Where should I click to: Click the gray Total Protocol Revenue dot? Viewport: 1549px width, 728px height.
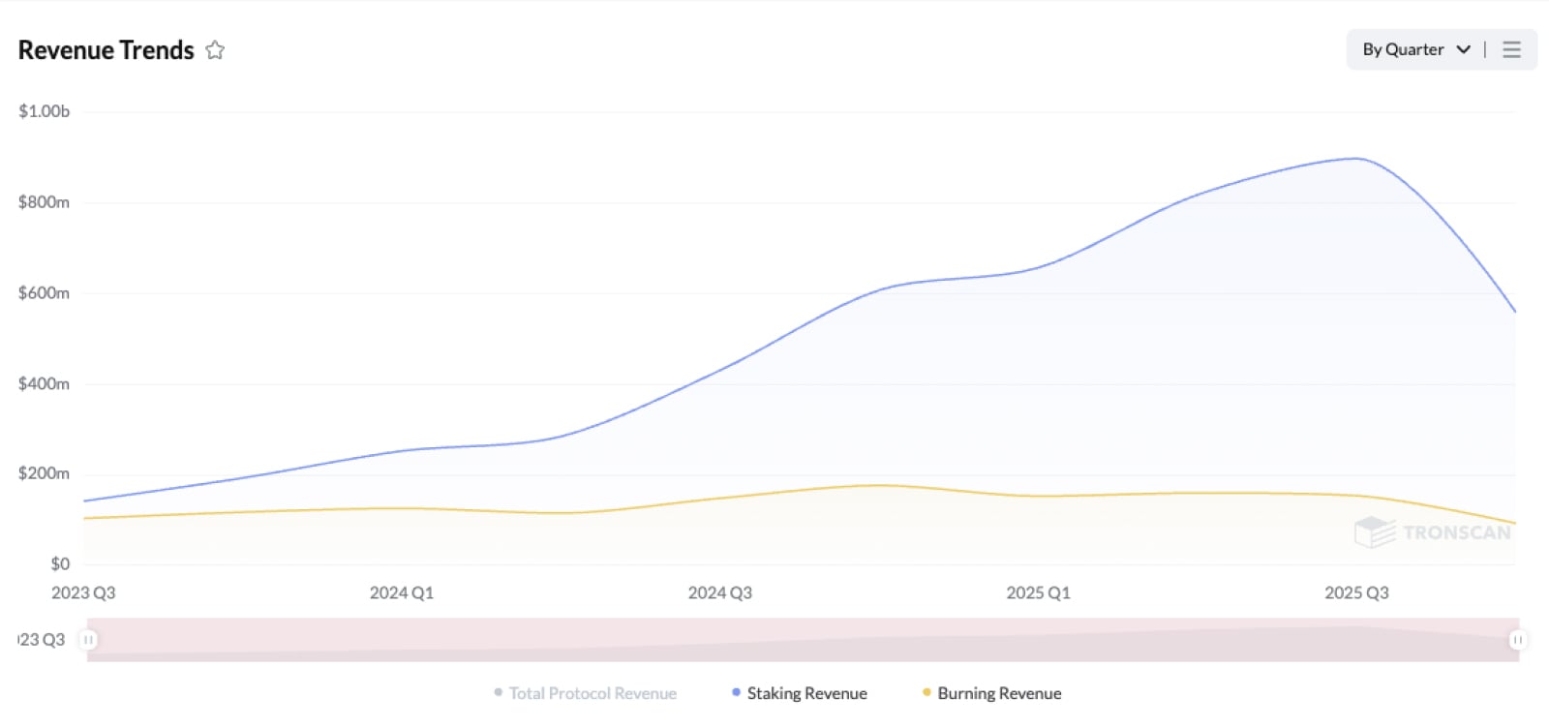click(x=499, y=692)
